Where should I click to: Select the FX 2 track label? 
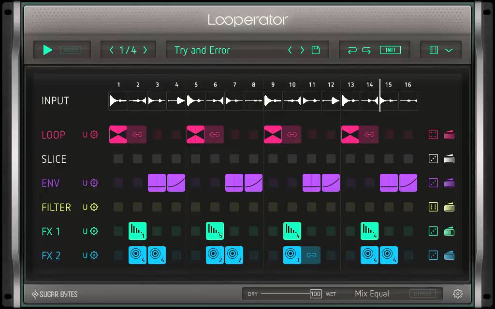(x=51, y=256)
